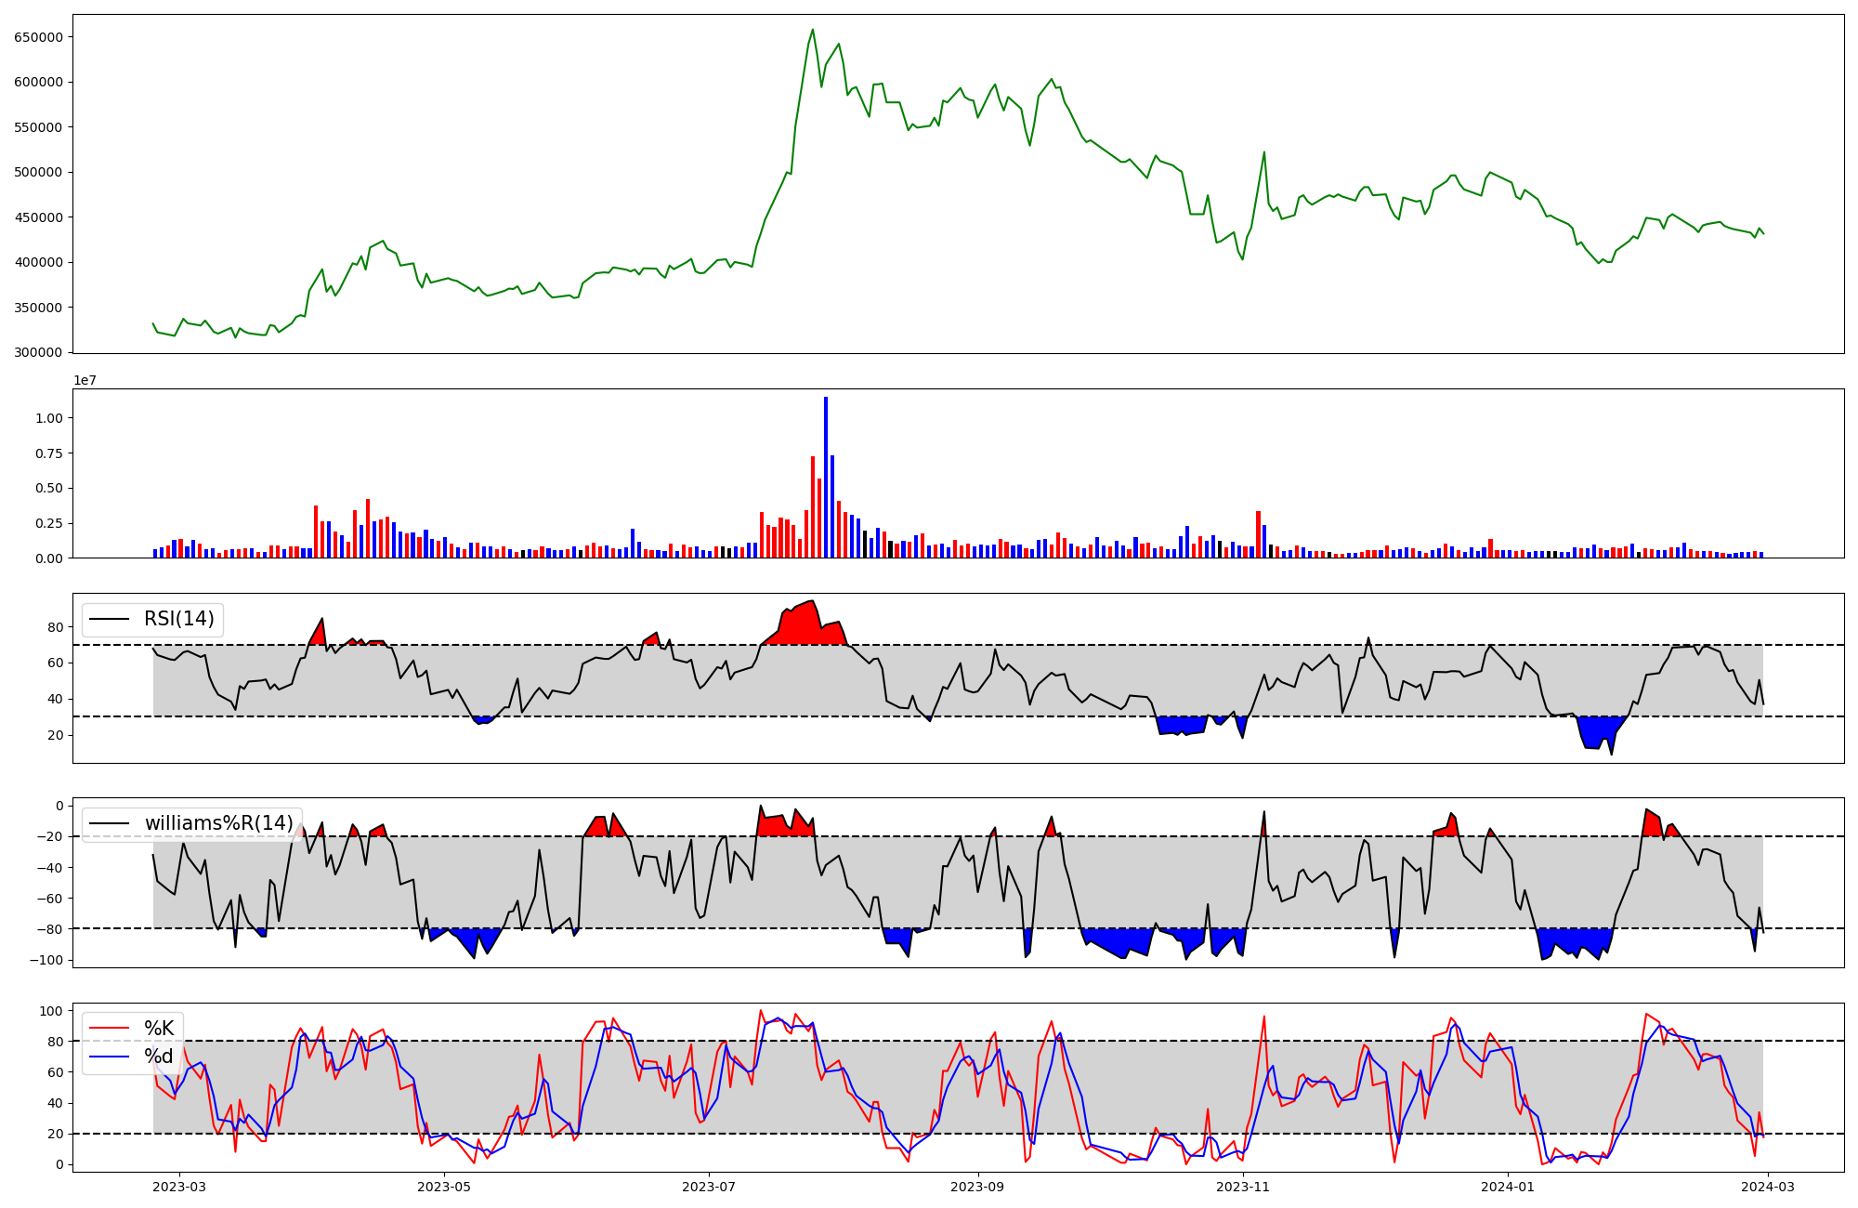The width and height of the screenshot is (1858, 1208).
Task: Click blue line swatch beside %d
Action: [x=109, y=1057]
